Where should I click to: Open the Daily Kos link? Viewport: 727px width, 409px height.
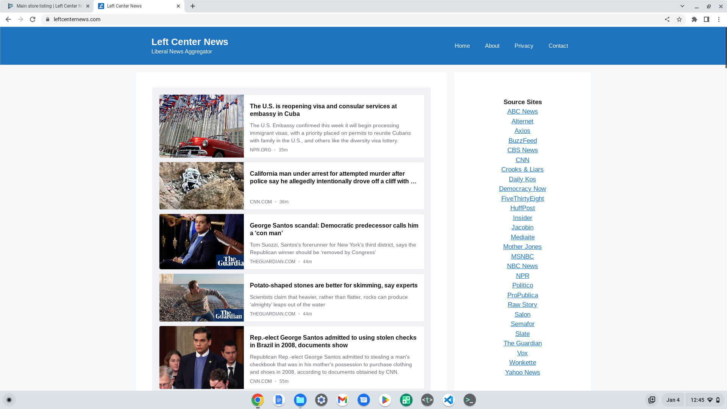522,179
